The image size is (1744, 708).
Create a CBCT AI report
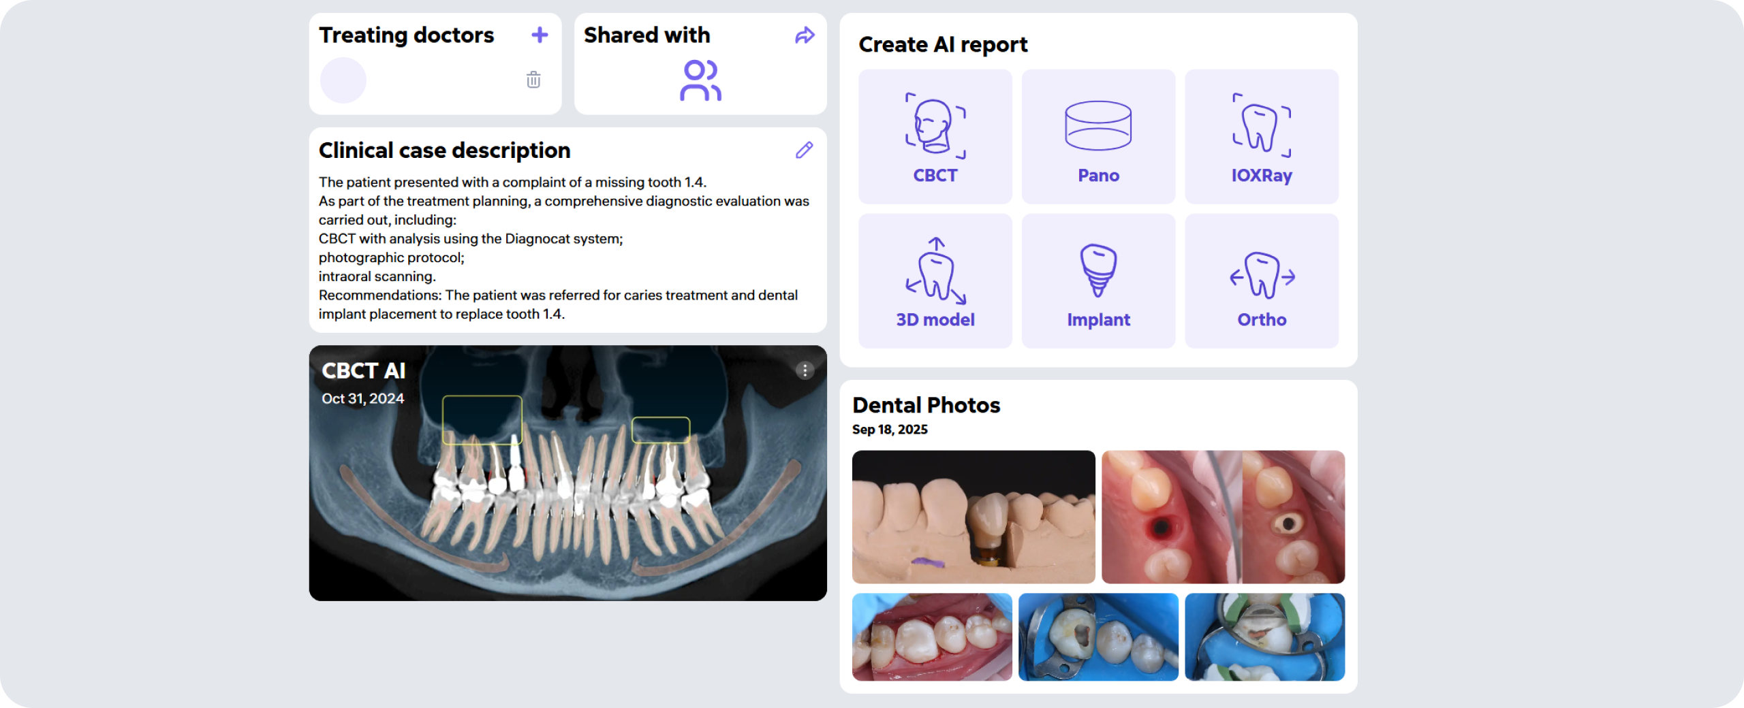point(935,137)
